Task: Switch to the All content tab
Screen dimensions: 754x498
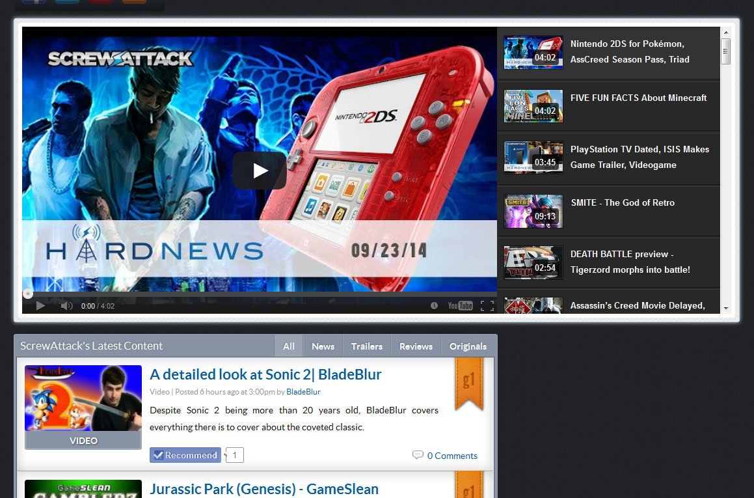Action: coord(288,346)
